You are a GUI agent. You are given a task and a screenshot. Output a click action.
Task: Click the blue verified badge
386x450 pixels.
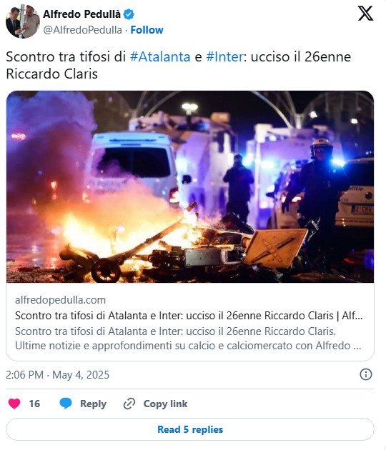click(129, 14)
